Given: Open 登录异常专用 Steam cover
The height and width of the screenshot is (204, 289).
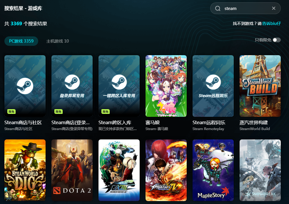Looking at the screenshot, I should 72,86.
